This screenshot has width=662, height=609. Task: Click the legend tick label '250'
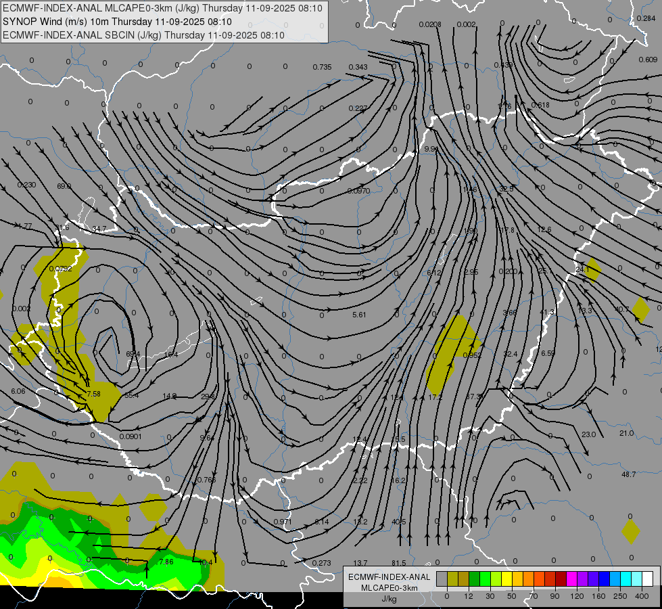pos(620,596)
